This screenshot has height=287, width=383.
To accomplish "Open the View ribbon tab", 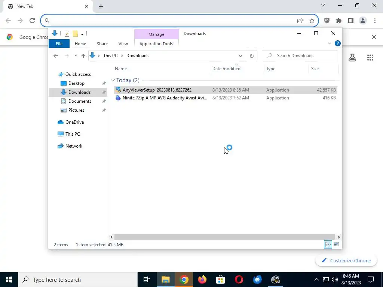I will tap(123, 44).
